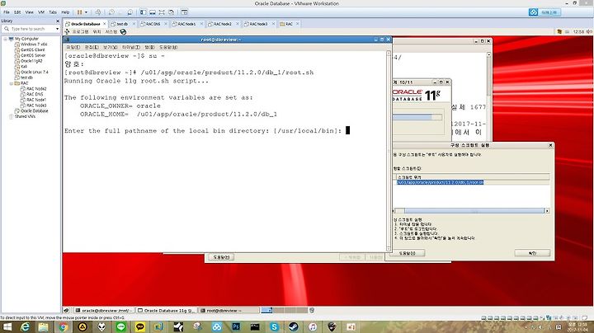Screen dimensions: 594x333
Task: Click the terminal window vertical scrollbar
Action: tap(389, 152)
